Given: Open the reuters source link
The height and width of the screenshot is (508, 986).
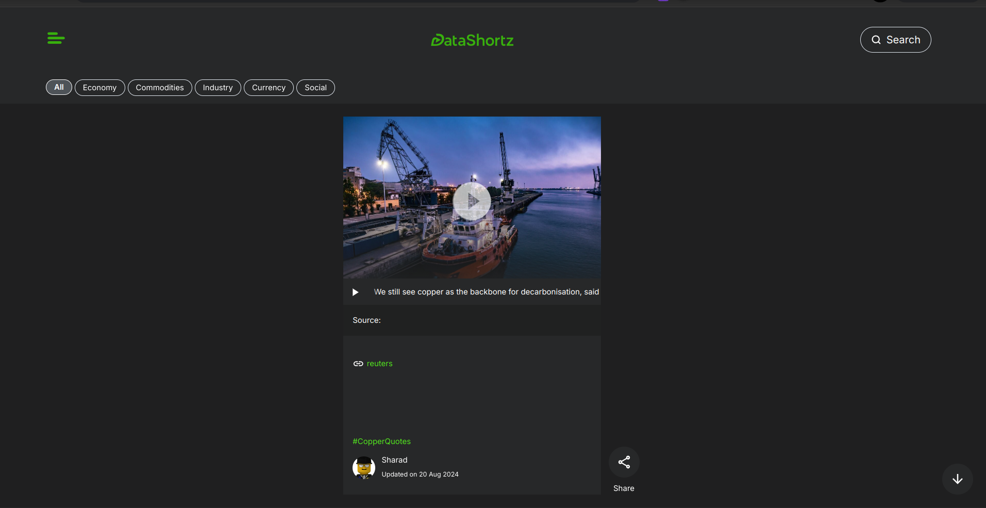Looking at the screenshot, I should pos(379,364).
